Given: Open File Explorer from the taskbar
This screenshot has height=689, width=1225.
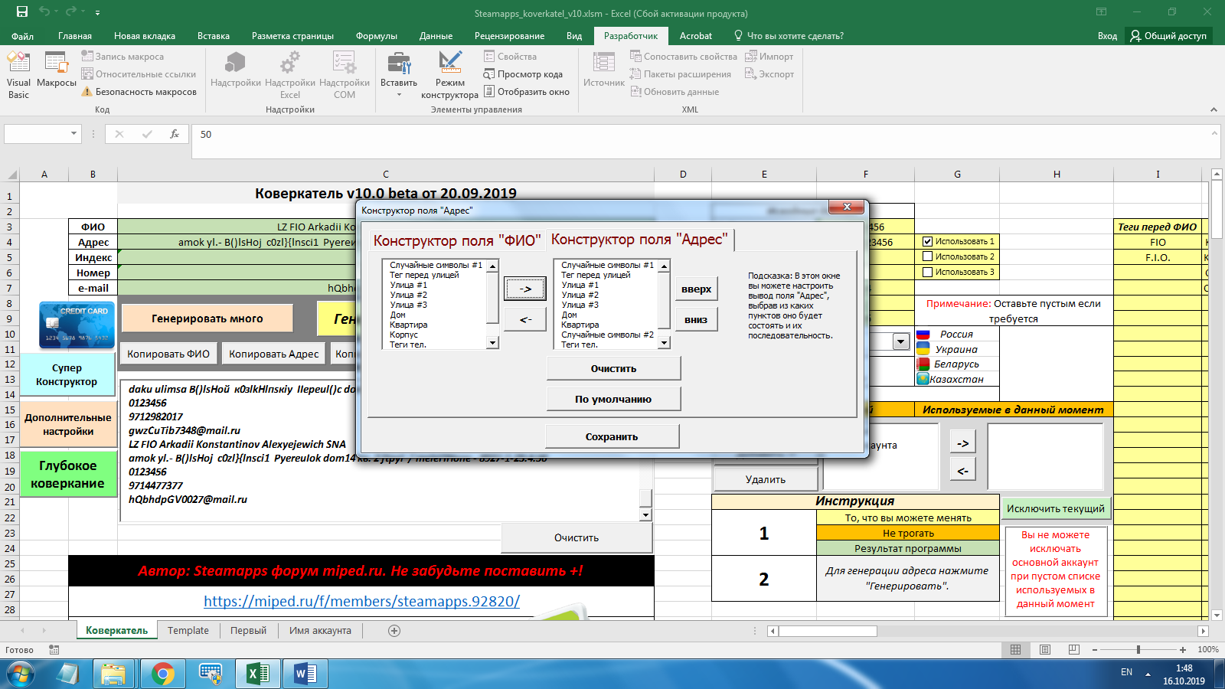Looking at the screenshot, I should [x=113, y=674].
